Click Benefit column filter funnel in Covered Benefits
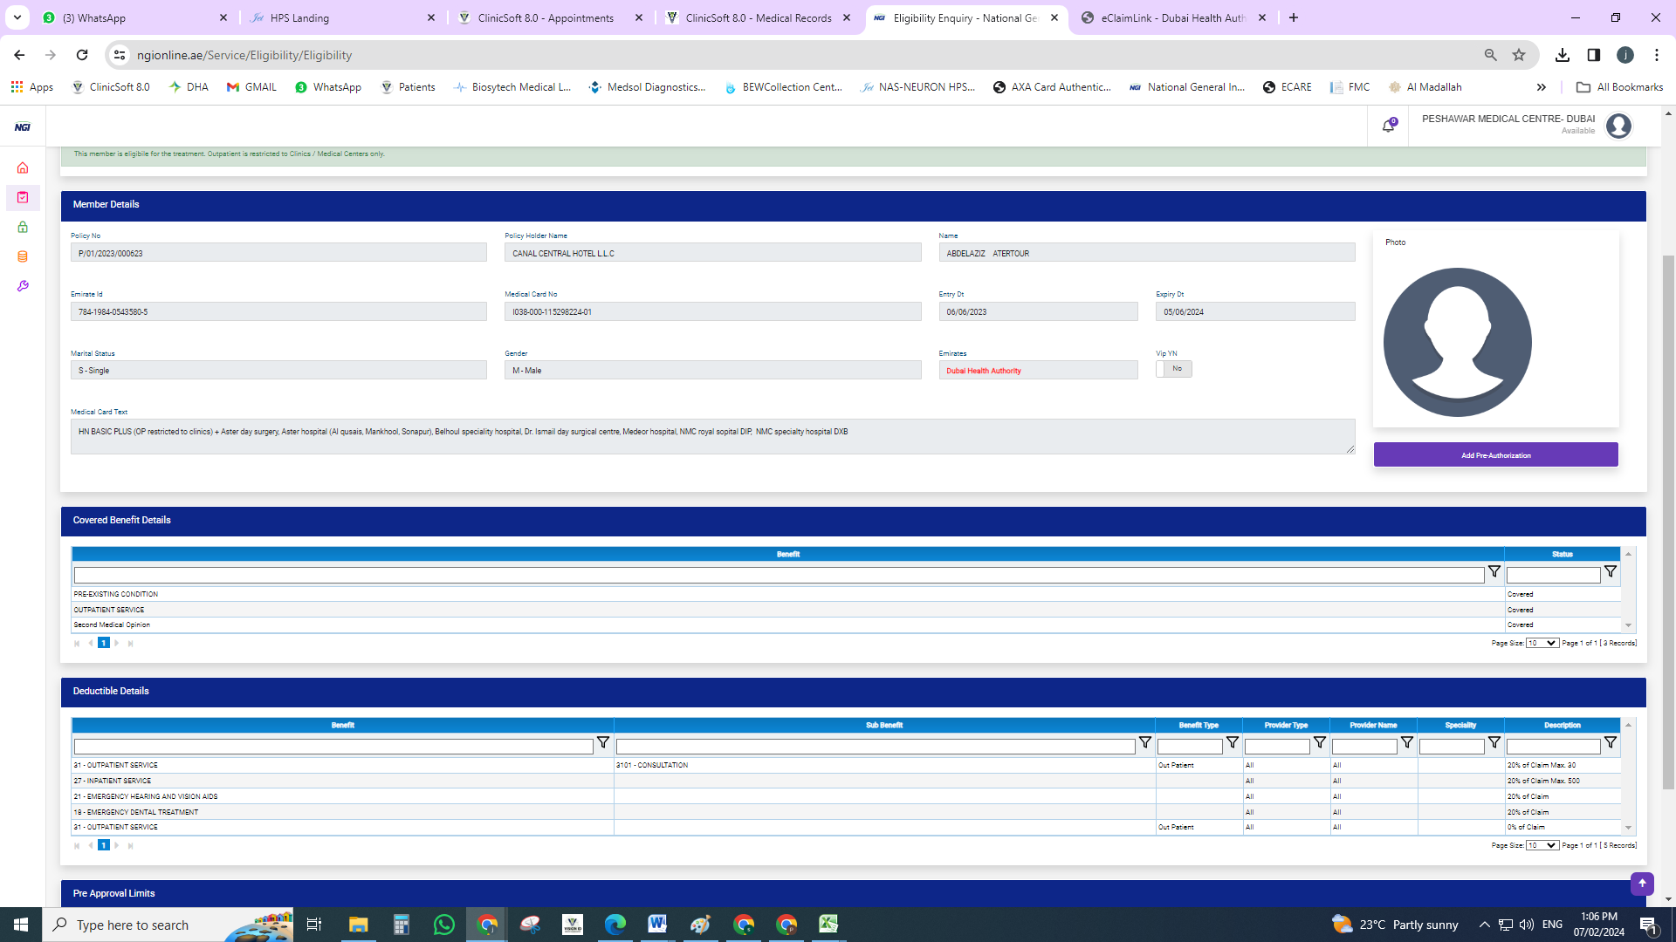Viewport: 1676px width, 942px height. 1494,572
